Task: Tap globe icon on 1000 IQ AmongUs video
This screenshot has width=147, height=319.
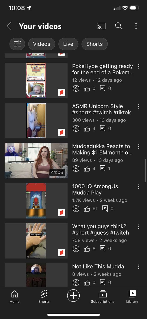Action: coord(76,209)
